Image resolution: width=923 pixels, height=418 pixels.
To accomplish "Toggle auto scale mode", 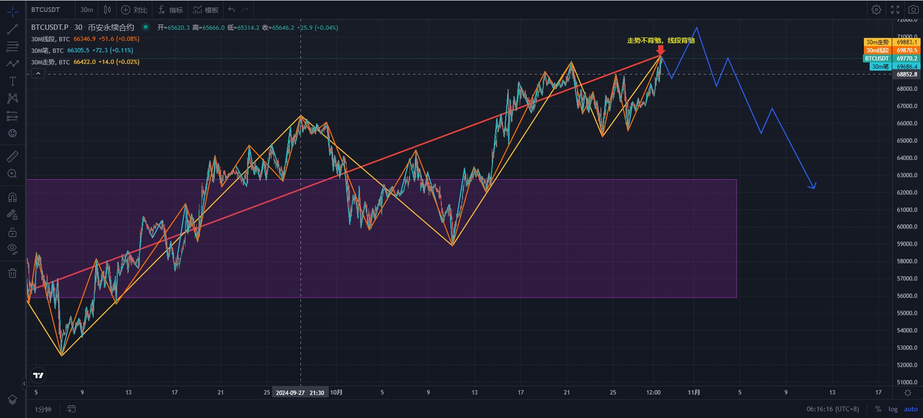I will coord(911,409).
